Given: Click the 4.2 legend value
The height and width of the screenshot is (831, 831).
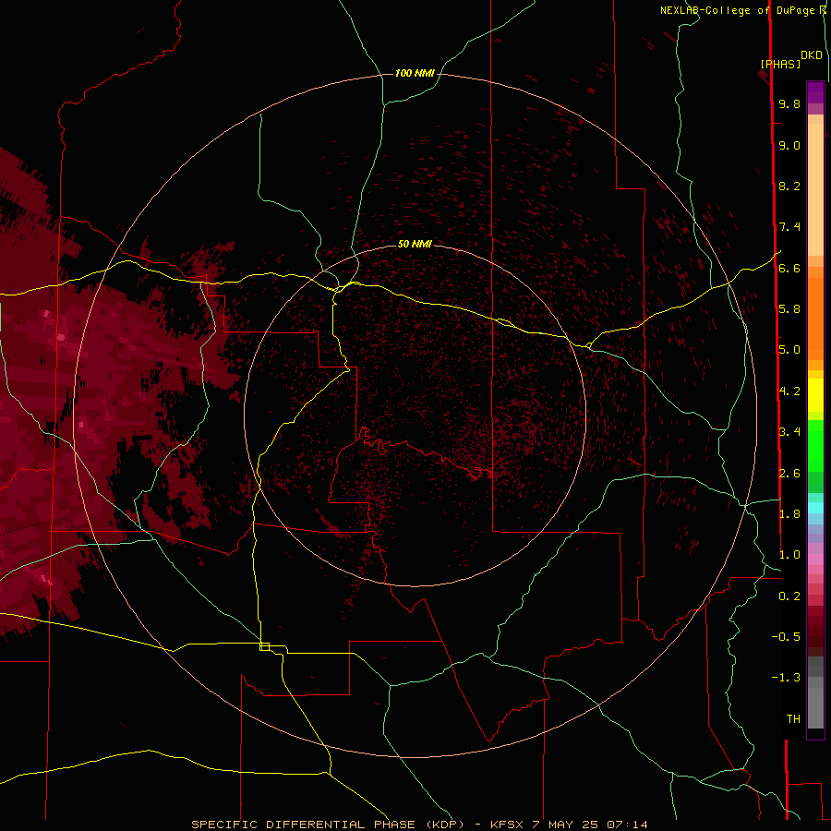Looking at the screenshot, I should (789, 391).
